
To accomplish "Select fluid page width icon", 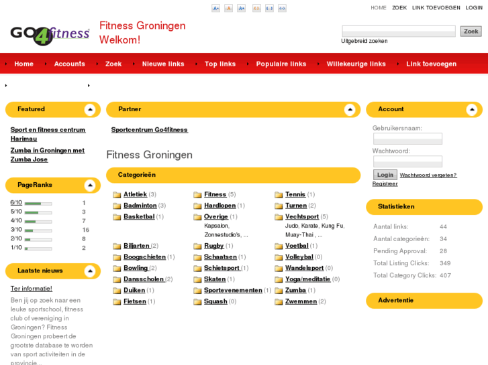I will [x=282, y=8].
